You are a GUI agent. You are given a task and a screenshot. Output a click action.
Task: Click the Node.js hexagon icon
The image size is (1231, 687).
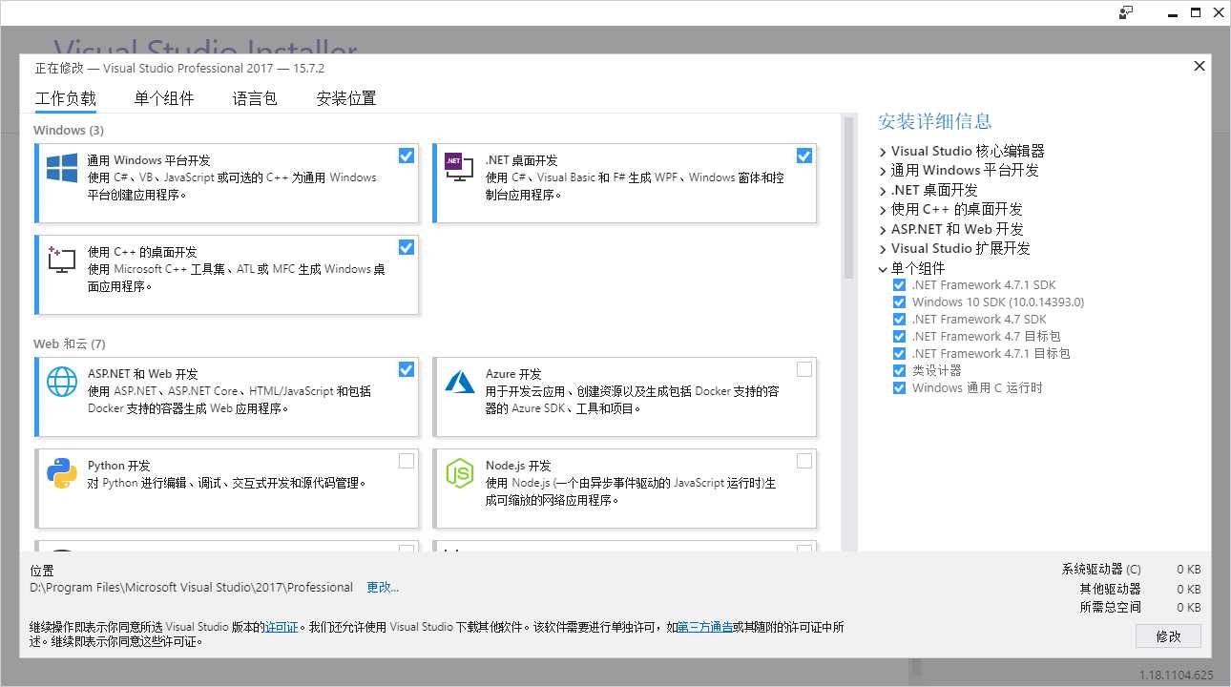460,473
